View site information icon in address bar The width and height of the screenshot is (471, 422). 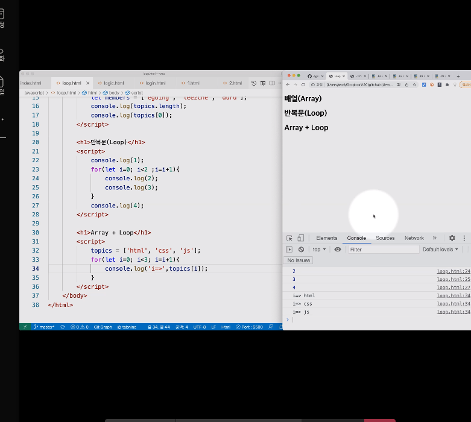pos(313,84)
